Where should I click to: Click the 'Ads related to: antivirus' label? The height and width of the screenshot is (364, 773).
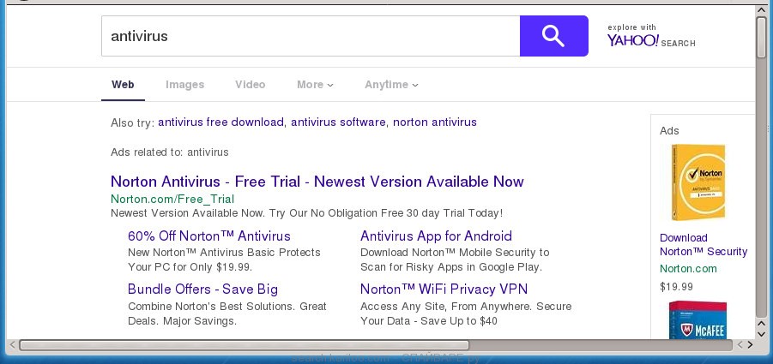(170, 152)
